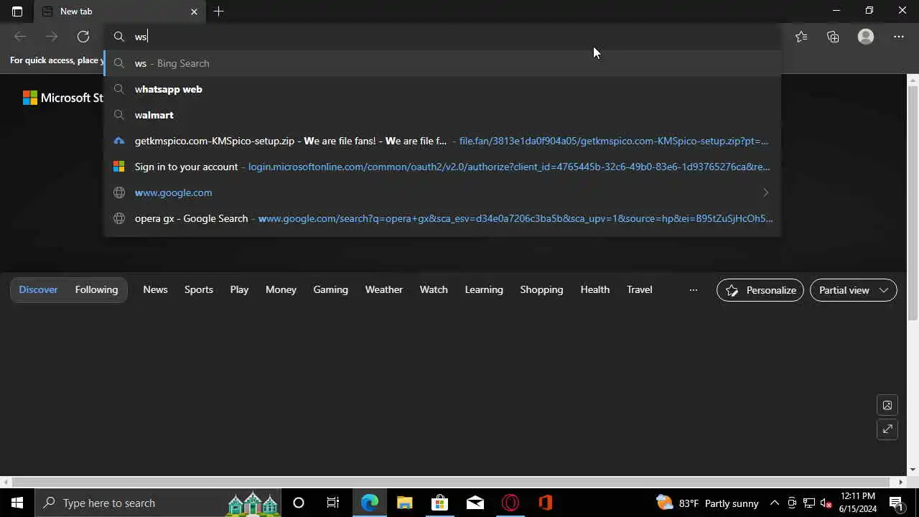Open the Sports category
The height and width of the screenshot is (517, 919).
point(199,289)
